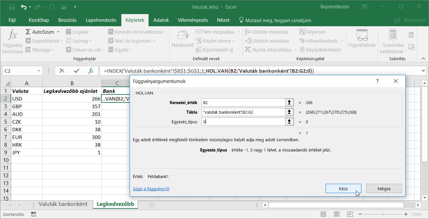Screen dimensions: 429x219
Task: Click the Save icon in title bar
Action: [x=12, y=7]
